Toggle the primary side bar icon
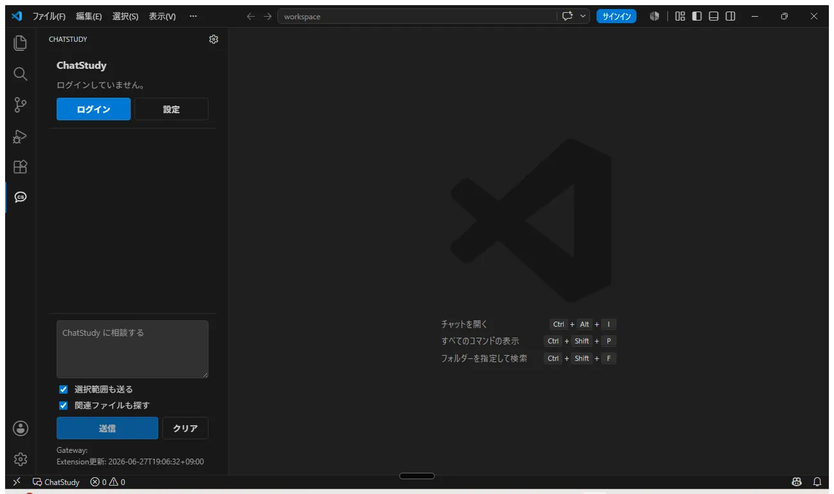Viewport: 834px width, 494px height. point(697,17)
